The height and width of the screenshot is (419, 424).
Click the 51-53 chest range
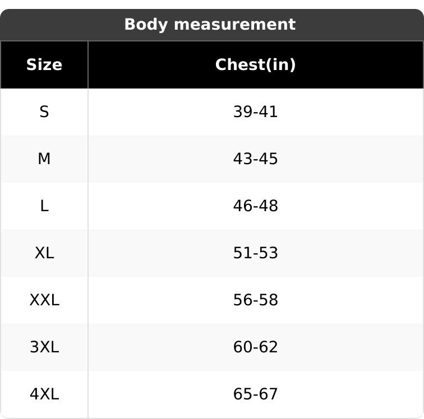click(x=255, y=253)
